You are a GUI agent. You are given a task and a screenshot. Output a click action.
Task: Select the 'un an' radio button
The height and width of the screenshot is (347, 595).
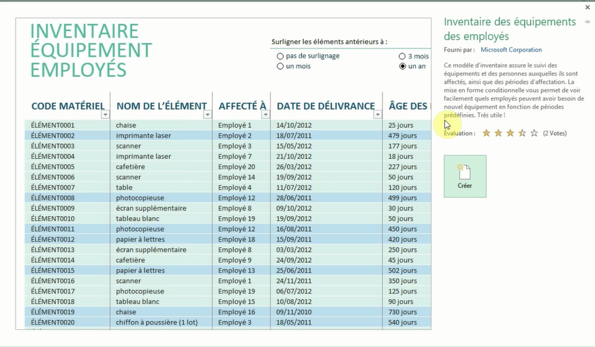click(402, 66)
